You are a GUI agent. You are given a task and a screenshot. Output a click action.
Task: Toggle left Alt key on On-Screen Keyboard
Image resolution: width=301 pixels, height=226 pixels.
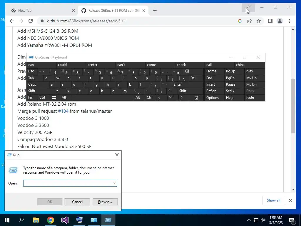tap(66, 97)
